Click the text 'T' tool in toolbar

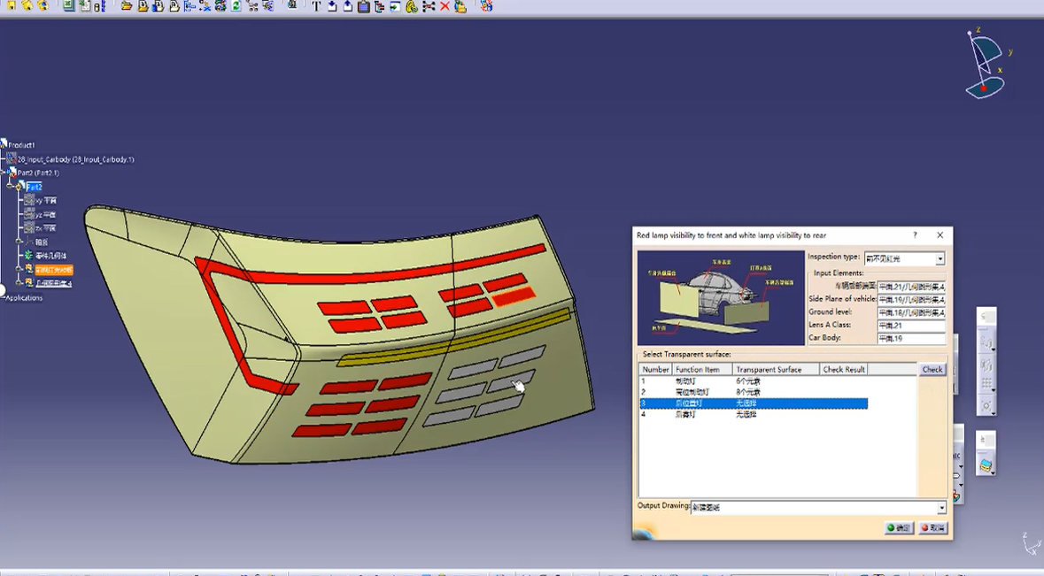(x=316, y=6)
